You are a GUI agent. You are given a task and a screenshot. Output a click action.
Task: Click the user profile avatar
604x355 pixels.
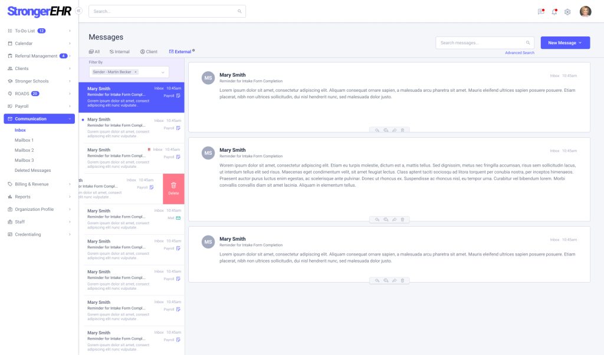point(585,11)
